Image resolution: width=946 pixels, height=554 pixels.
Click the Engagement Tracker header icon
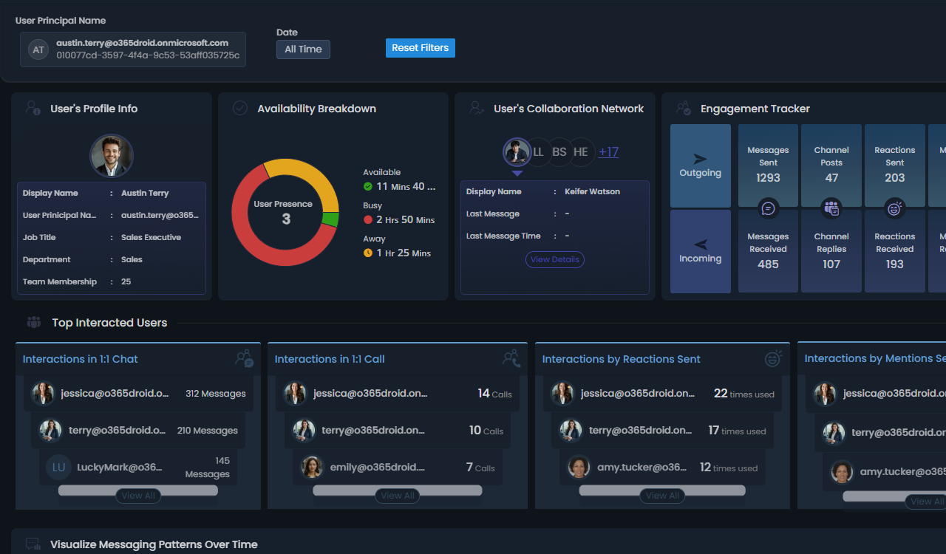[683, 107]
